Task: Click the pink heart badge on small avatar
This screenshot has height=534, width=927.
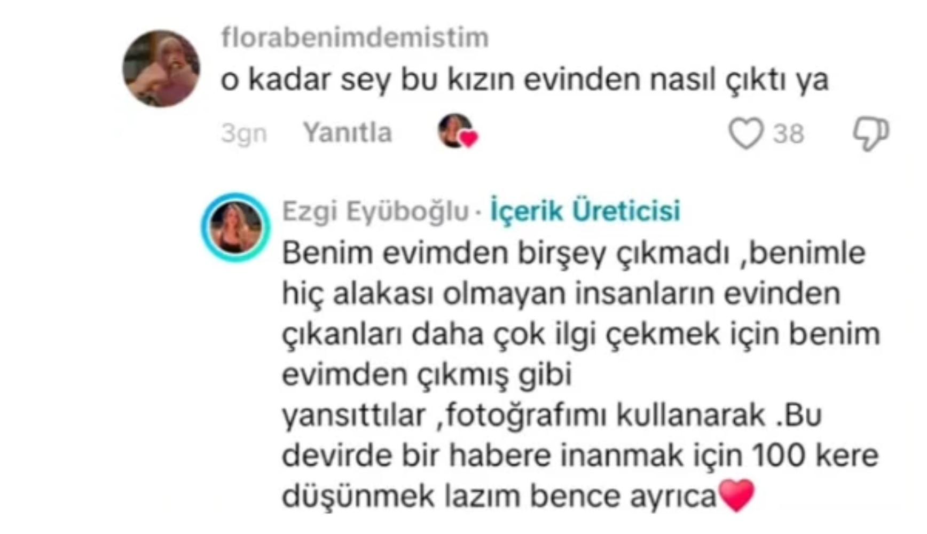Action: [x=469, y=139]
